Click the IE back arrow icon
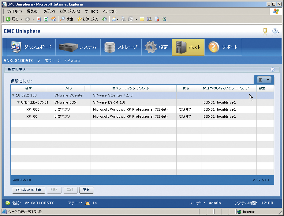 [x=8, y=19]
